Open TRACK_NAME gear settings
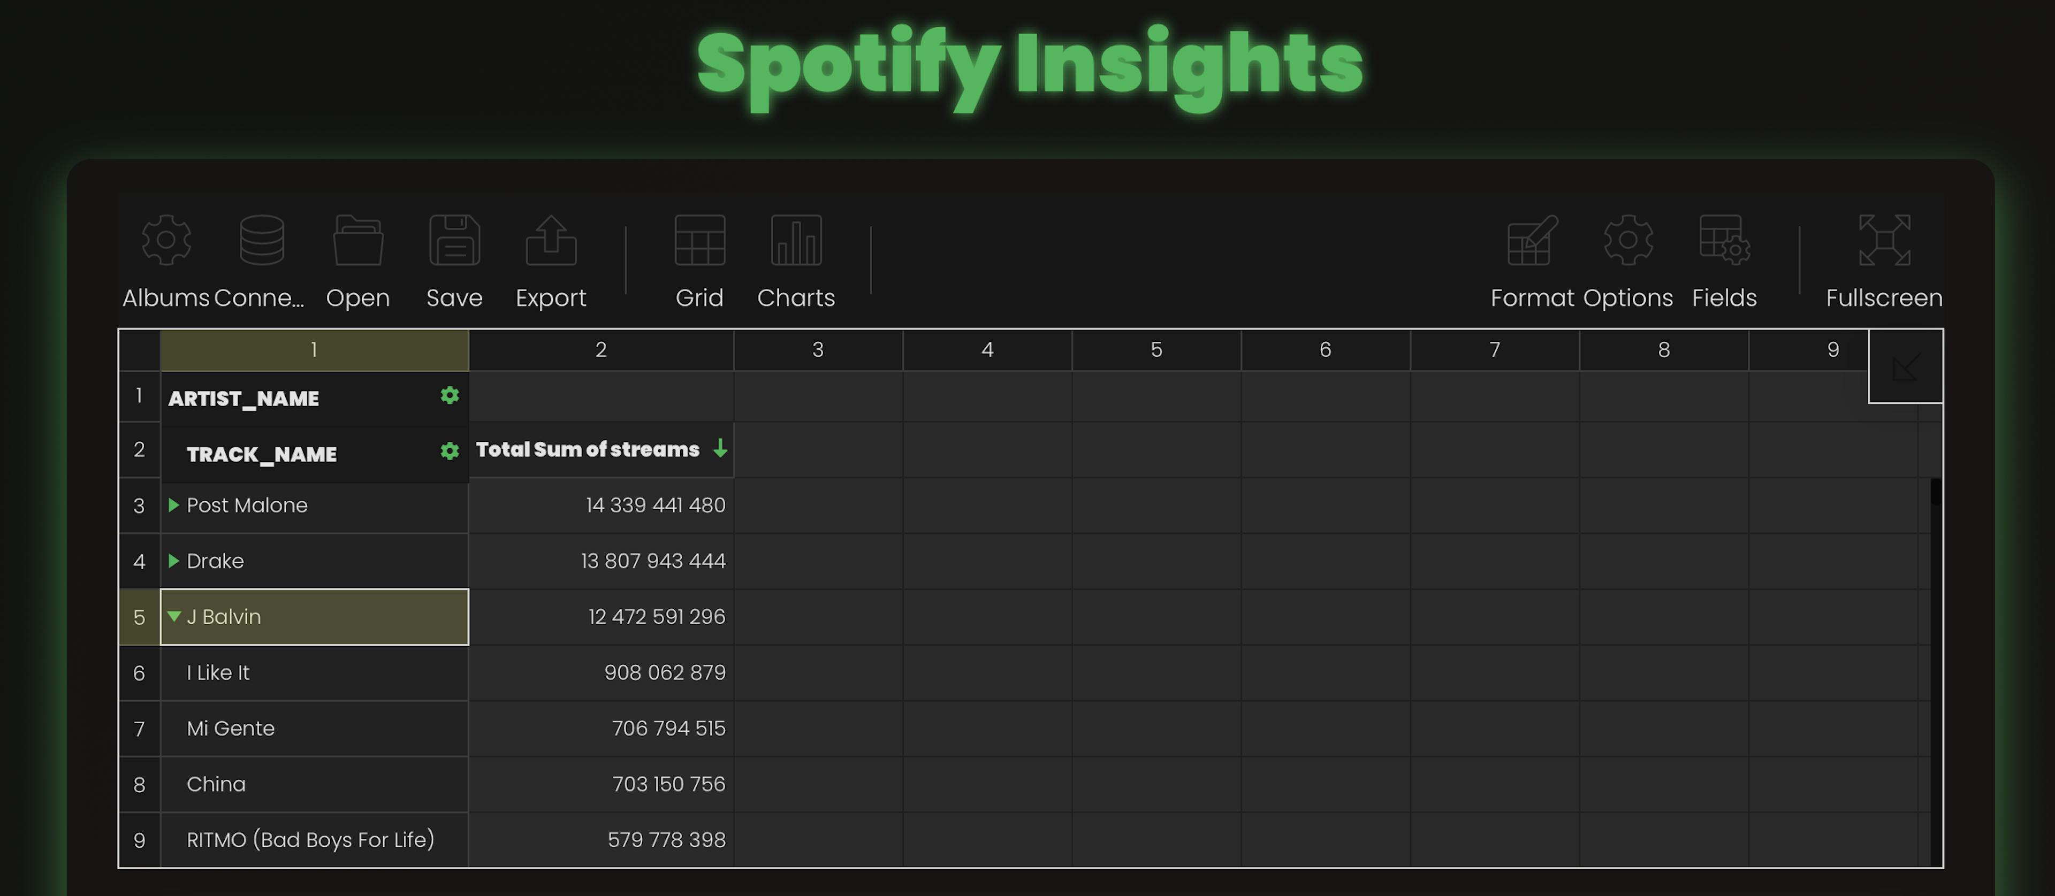Screen dimensions: 2055x896 pyautogui.click(x=450, y=451)
